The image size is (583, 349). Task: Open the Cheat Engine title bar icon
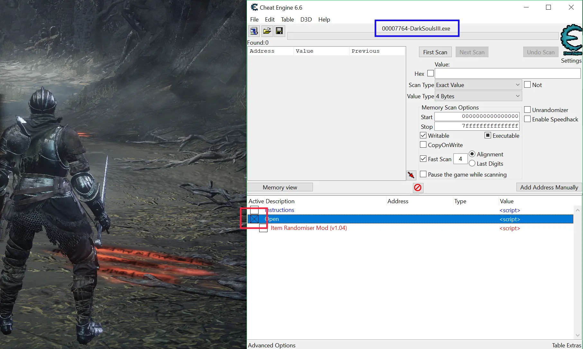(x=254, y=7)
